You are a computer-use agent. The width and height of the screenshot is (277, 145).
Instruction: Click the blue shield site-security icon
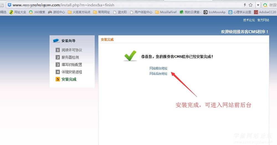pos(9,5)
